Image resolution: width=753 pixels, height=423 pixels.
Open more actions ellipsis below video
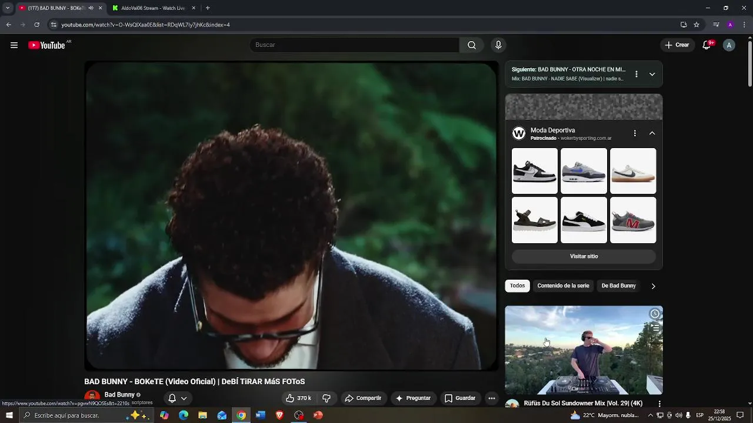(x=492, y=398)
